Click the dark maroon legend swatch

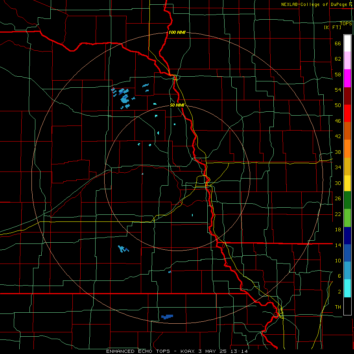coord(347,96)
